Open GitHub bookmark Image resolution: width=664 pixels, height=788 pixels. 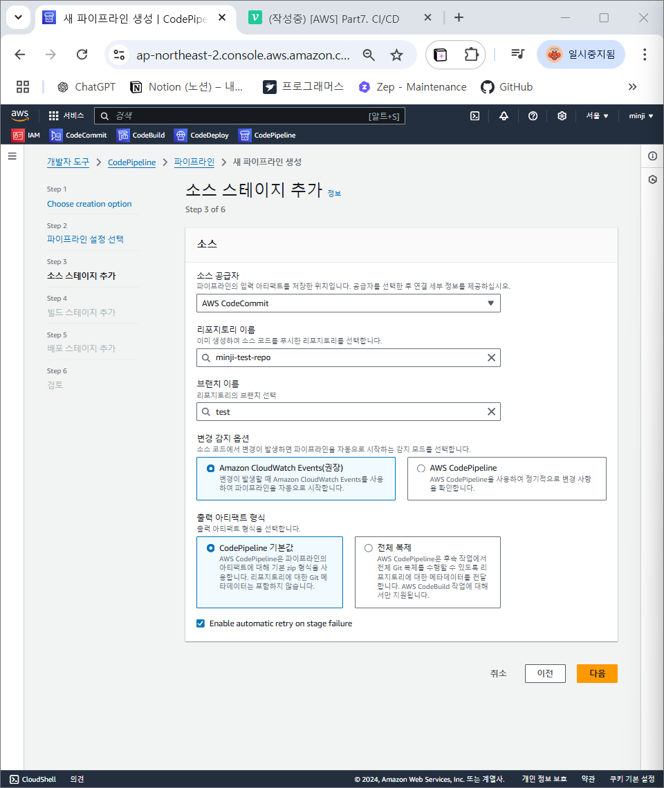506,87
